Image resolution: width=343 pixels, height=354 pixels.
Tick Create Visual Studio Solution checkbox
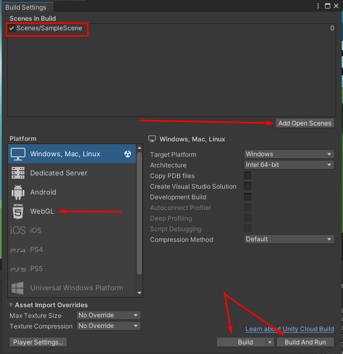click(x=248, y=187)
